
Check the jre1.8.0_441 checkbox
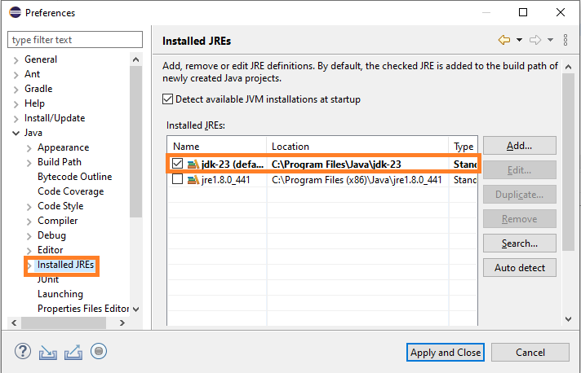point(177,180)
